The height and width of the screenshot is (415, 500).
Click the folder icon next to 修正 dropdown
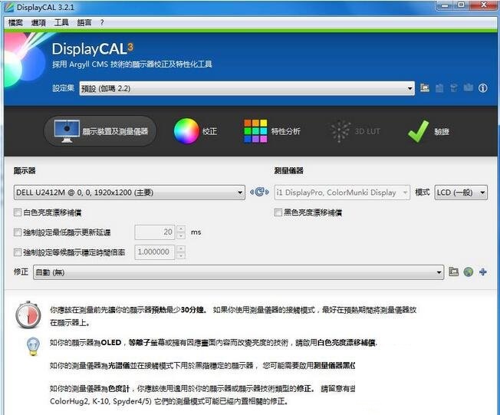(x=454, y=272)
